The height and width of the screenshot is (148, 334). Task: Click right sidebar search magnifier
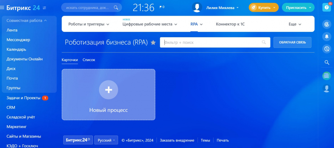(326, 62)
